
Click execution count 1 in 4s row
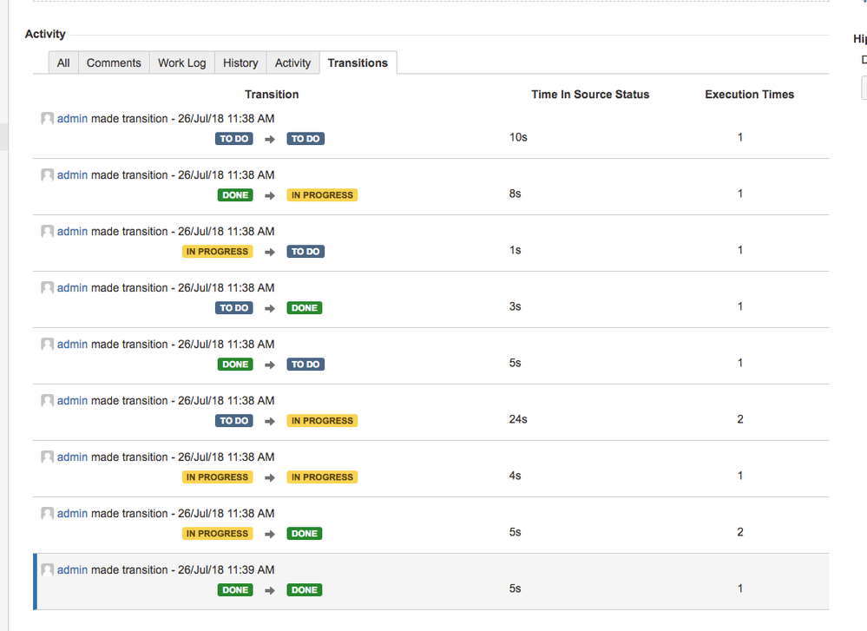tap(739, 476)
